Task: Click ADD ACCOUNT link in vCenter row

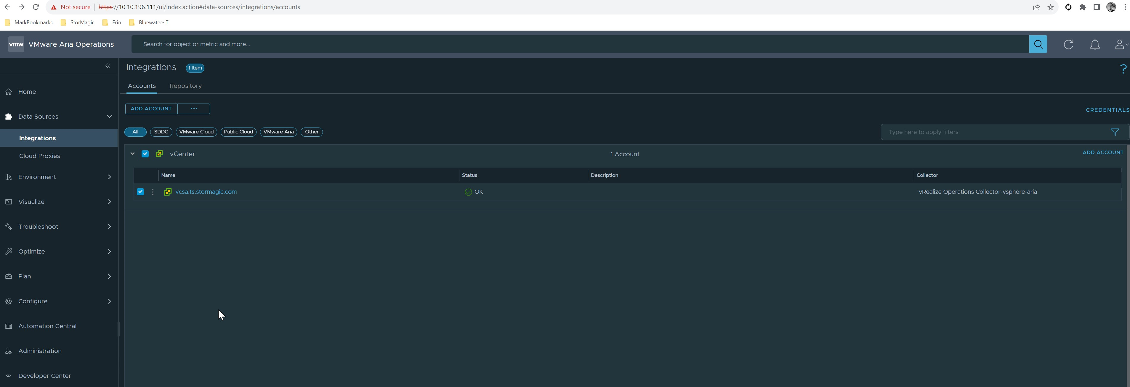Action: point(1103,152)
